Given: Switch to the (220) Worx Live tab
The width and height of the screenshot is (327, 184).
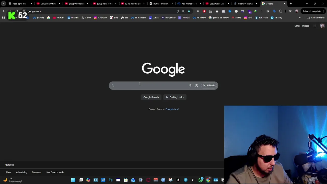Looking at the screenshot, I should coord(217,4).
